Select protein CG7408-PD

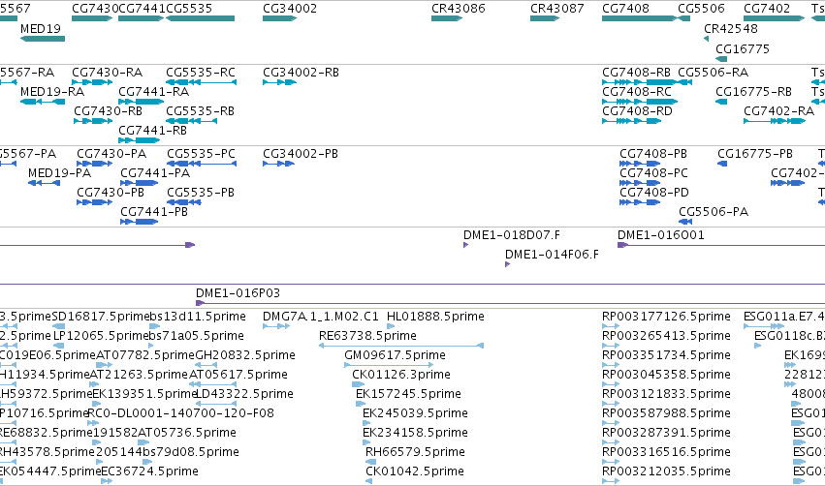pos(640,202)
